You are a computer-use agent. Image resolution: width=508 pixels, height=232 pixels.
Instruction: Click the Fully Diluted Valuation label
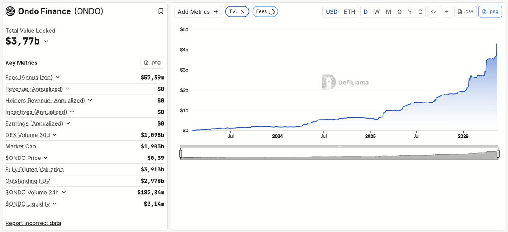tap(34, 169)
